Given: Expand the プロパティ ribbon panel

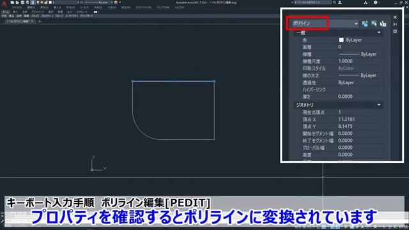Looking at the screenshot, I should tap(47, 15).
